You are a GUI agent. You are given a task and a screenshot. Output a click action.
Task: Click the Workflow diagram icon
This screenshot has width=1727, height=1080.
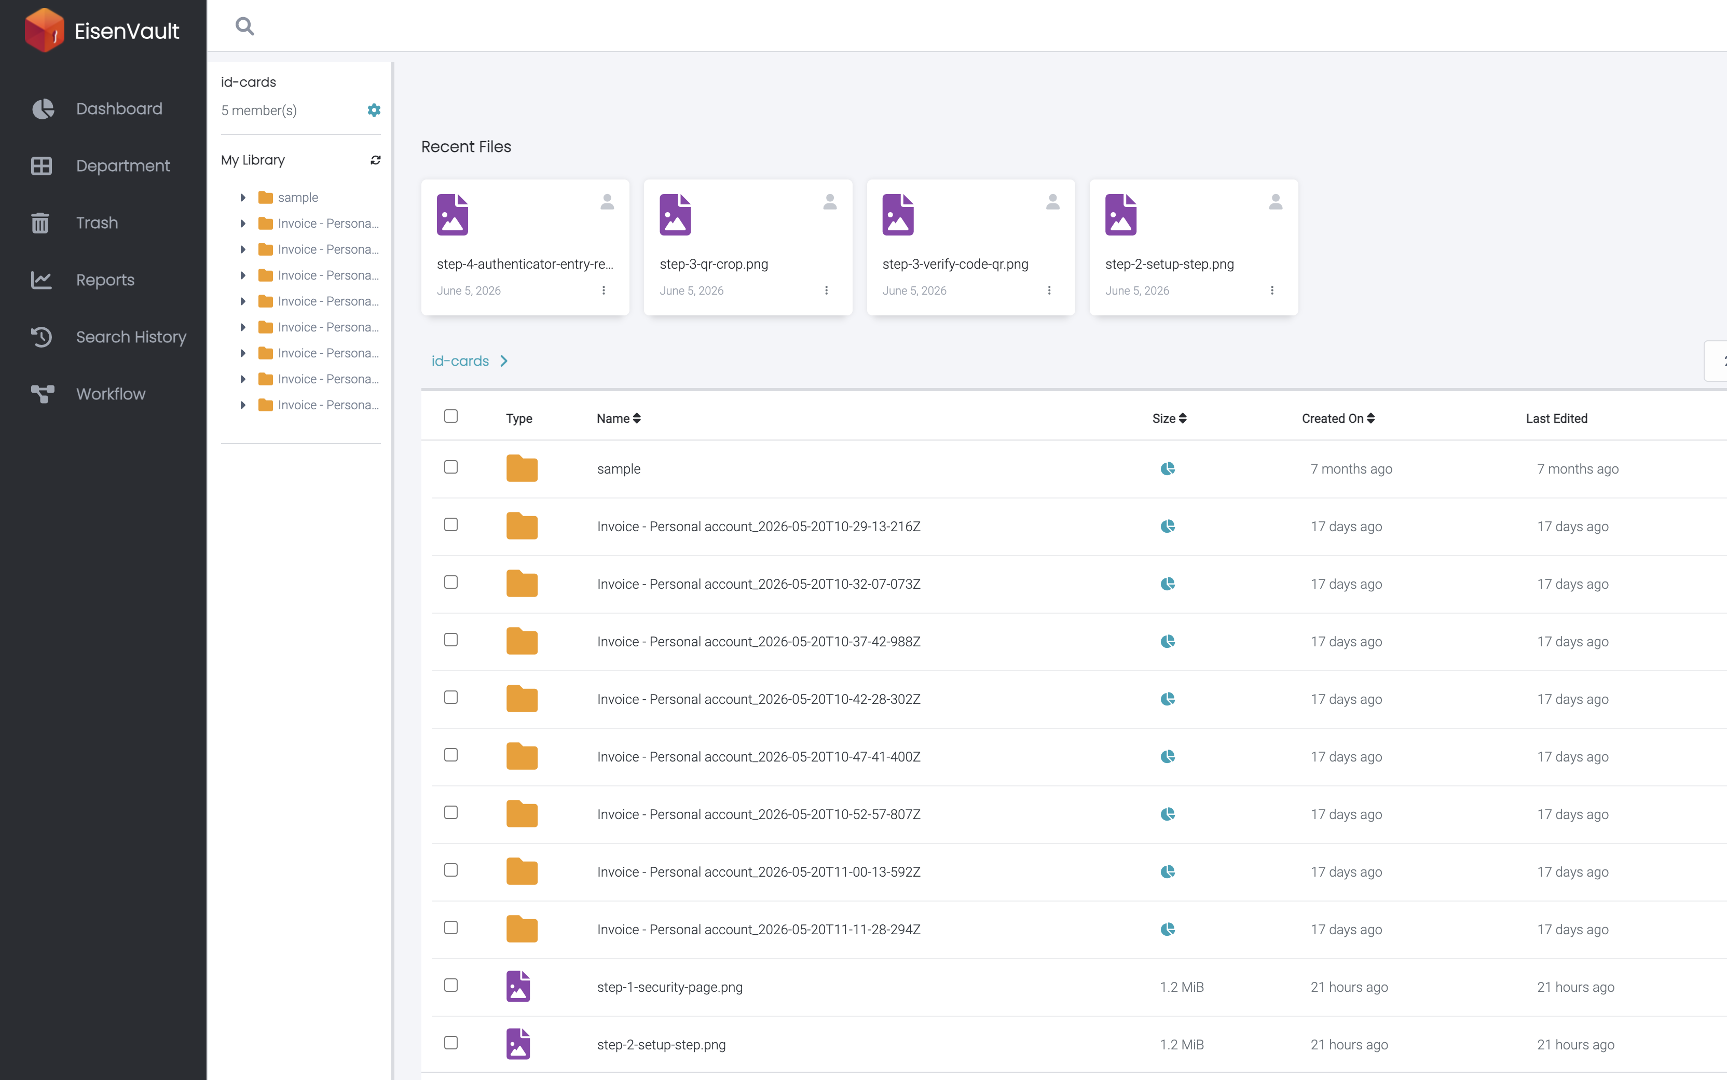(42, 394)
